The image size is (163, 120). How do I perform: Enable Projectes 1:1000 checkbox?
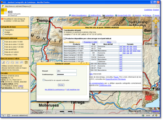(x=3, y=54)
